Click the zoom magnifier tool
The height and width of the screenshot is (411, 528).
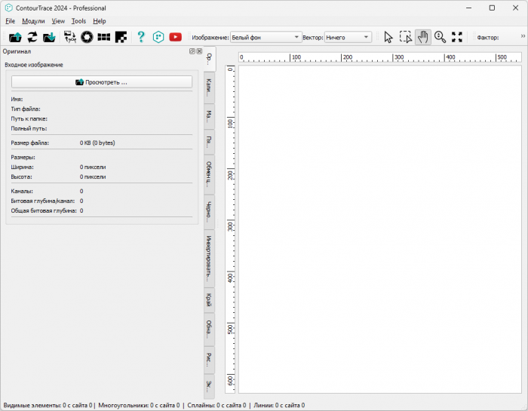pos(440,37)
